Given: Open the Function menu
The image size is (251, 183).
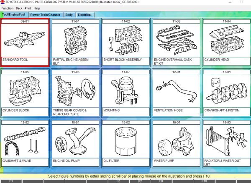Looking at the screenshot, I should [8, 8].
